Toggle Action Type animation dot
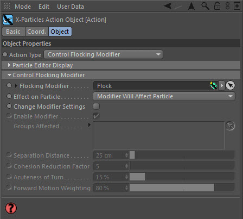Viewport: 243px width, 219px height. [5, 54]
